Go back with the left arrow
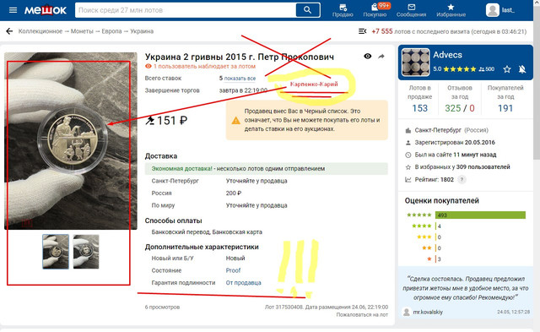The image size is (540, 332). coord(9,31)
